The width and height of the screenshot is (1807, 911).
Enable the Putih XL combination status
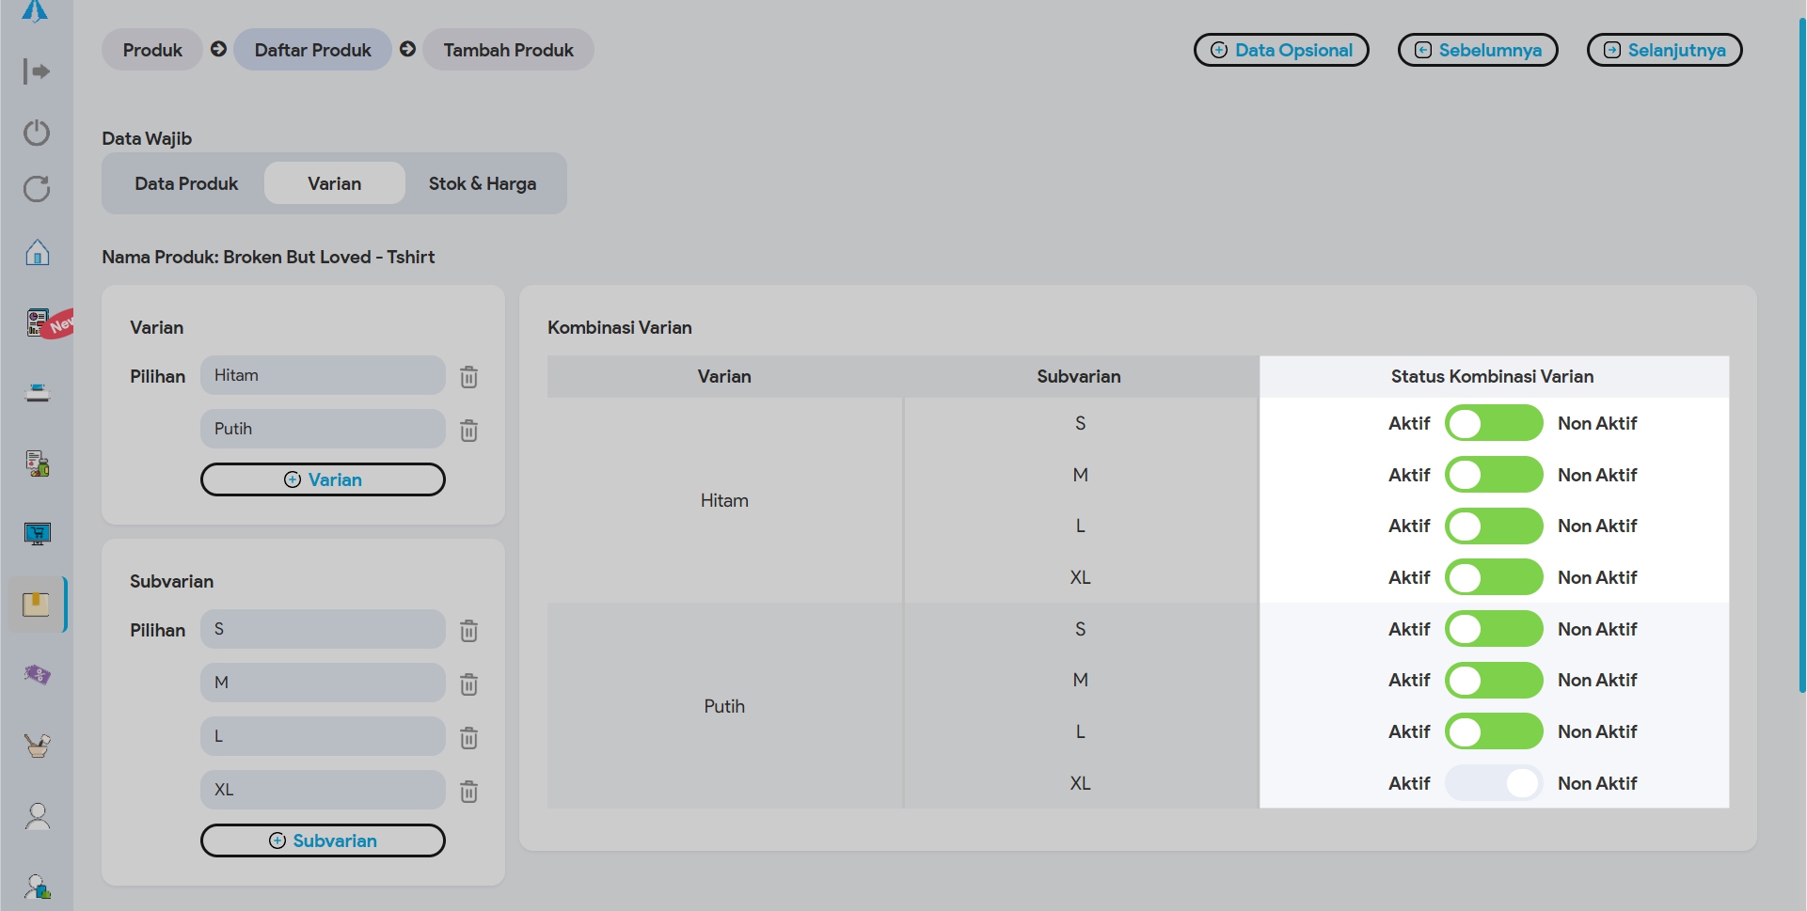pos(1493,783)
